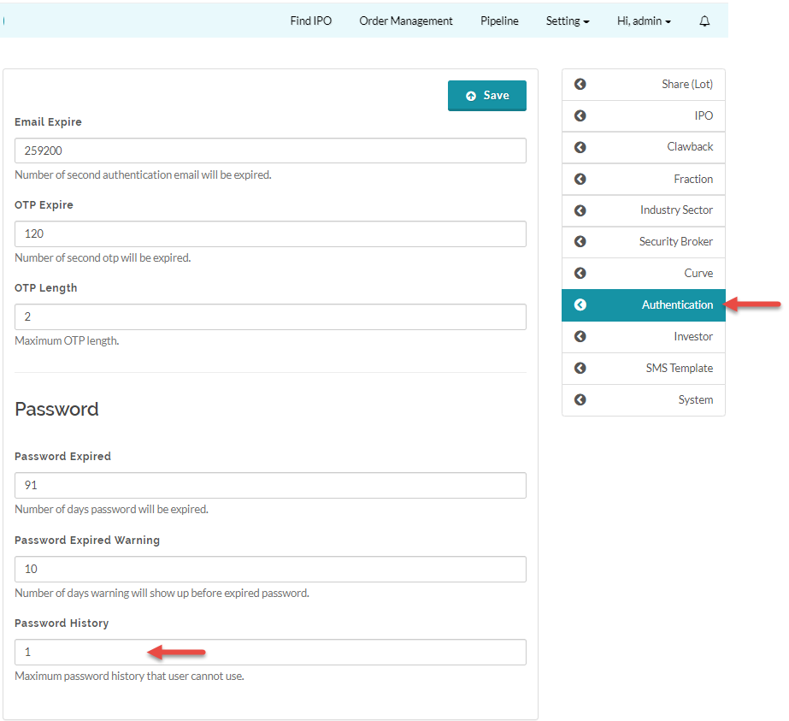Select Authentication settings section

coord(644,304)
